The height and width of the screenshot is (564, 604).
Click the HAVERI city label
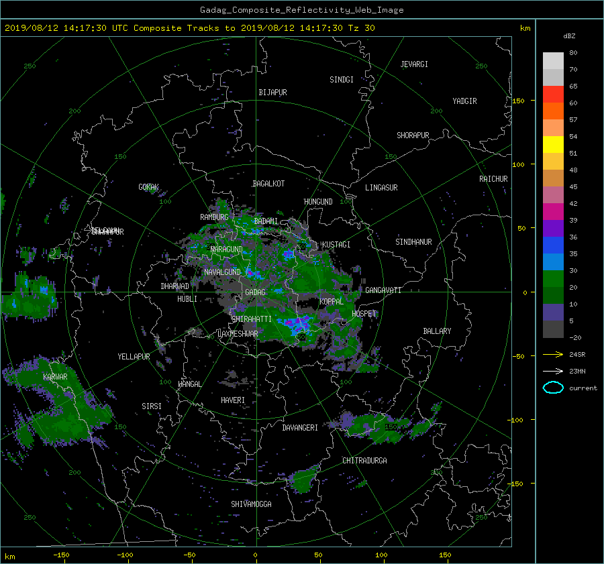pos(233,400)
